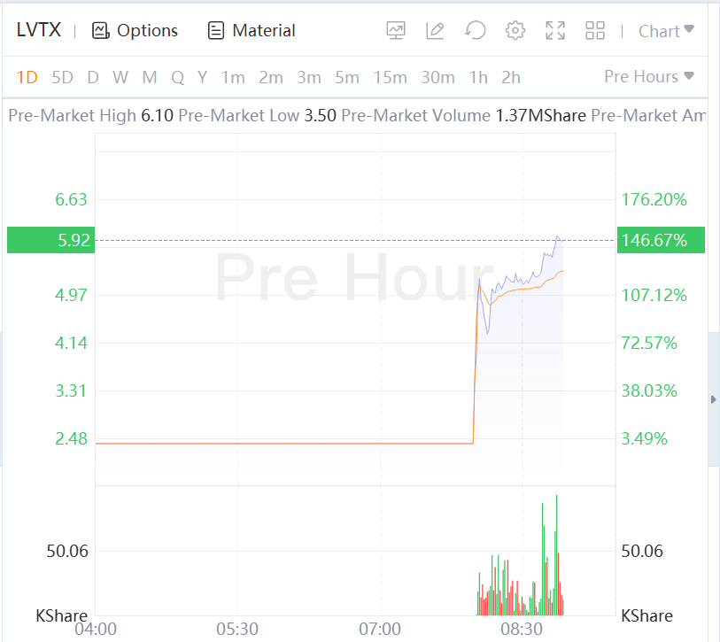Image resolution: width=720 pixels, height=642 pixels.
Task: Open chart settings gear
Action: (x=515, y=31)
